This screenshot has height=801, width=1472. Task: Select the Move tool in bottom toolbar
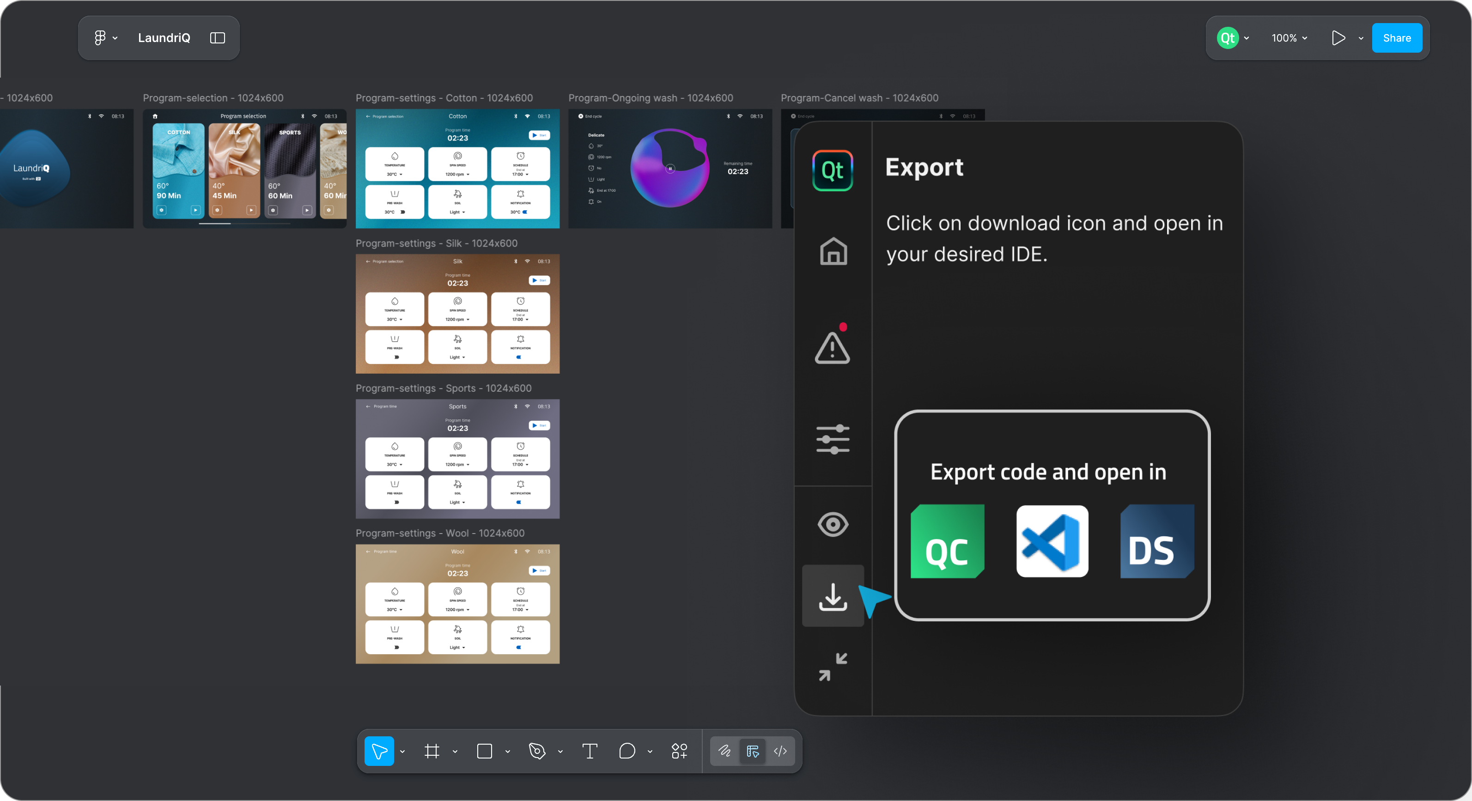pos(379,751)
